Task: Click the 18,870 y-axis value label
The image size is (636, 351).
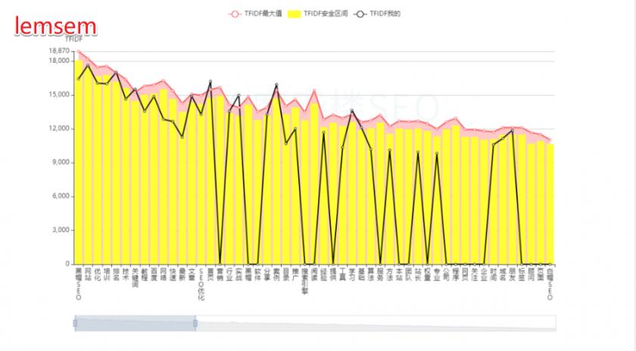Action: coord(58,51)
